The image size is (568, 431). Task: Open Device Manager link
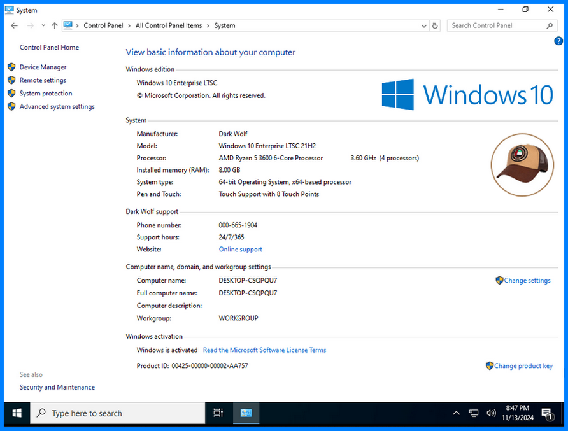43,67
